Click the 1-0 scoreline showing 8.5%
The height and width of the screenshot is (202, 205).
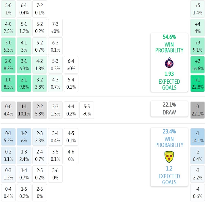click(8, 83)
